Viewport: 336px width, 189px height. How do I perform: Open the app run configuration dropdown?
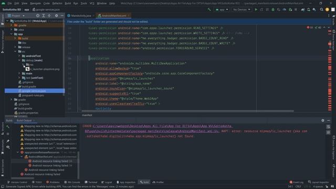point(222,9)
